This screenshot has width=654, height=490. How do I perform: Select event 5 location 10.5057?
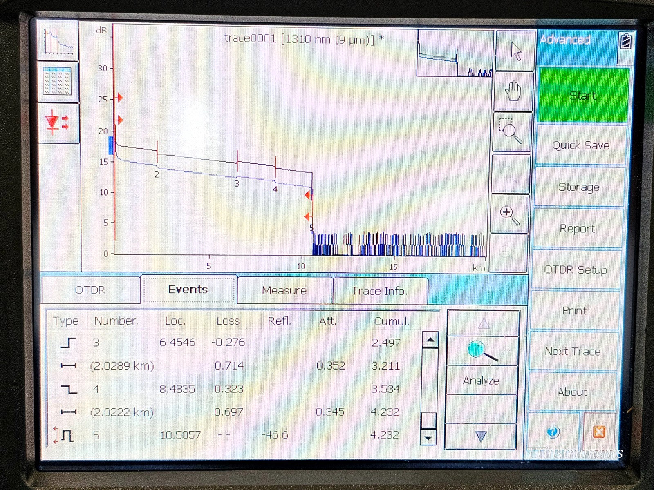180,435
